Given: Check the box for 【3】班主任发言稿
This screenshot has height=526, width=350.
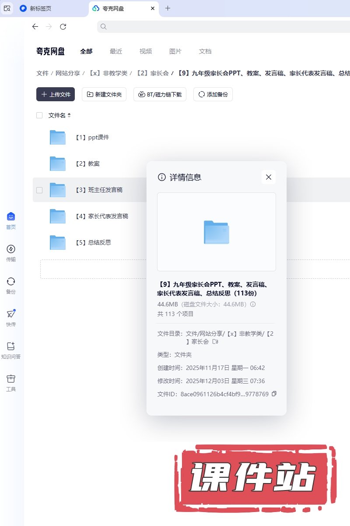Looking at the screenshot, I should pos(39,190).
